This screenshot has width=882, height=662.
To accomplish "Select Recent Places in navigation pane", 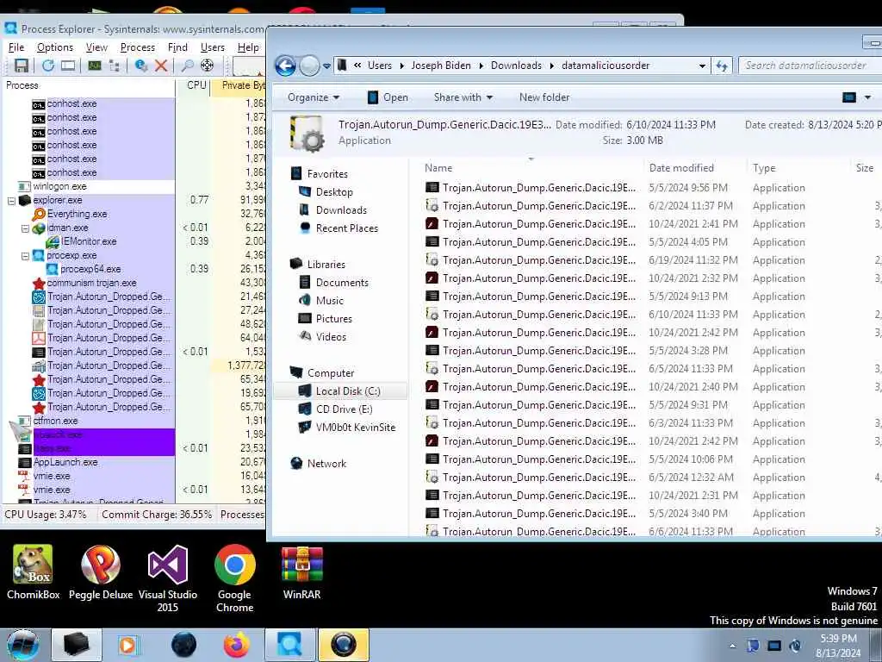I will (x=346, y=228).
